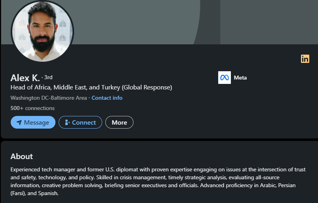This screenshot has width=318, height=203.
Task: Click the Washington DC-Baltimore Area location
Action: (48, 98)
